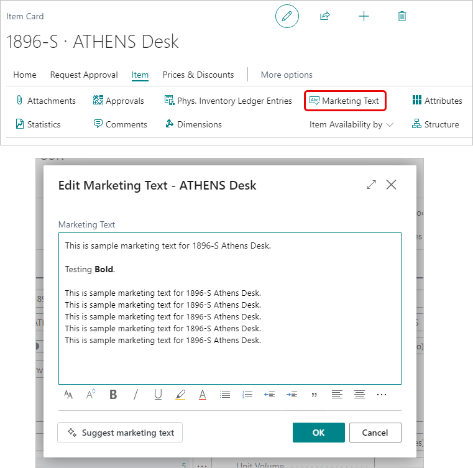Choose highlight color tool

[180, 395]
